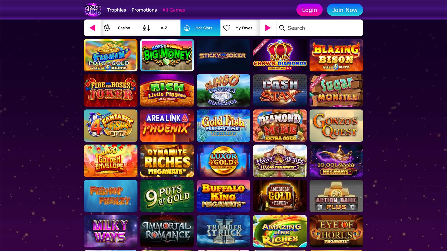This screenshot has height=251, width=447.
Task: Launch the Fishin' Frenzy game
Action: coord(111,196)
